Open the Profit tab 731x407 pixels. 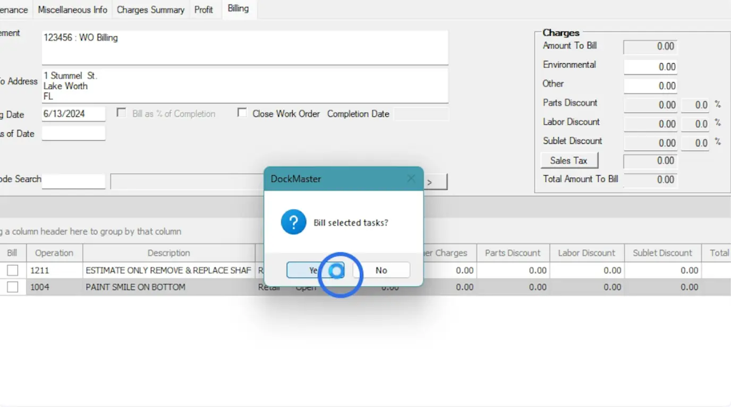coord(203,10)
